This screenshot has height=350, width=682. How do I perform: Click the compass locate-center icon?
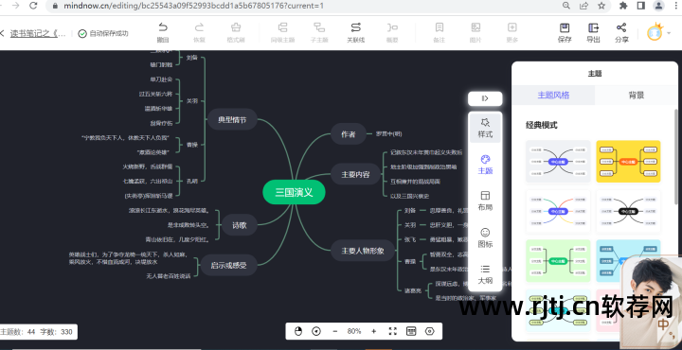click(316, 331)
